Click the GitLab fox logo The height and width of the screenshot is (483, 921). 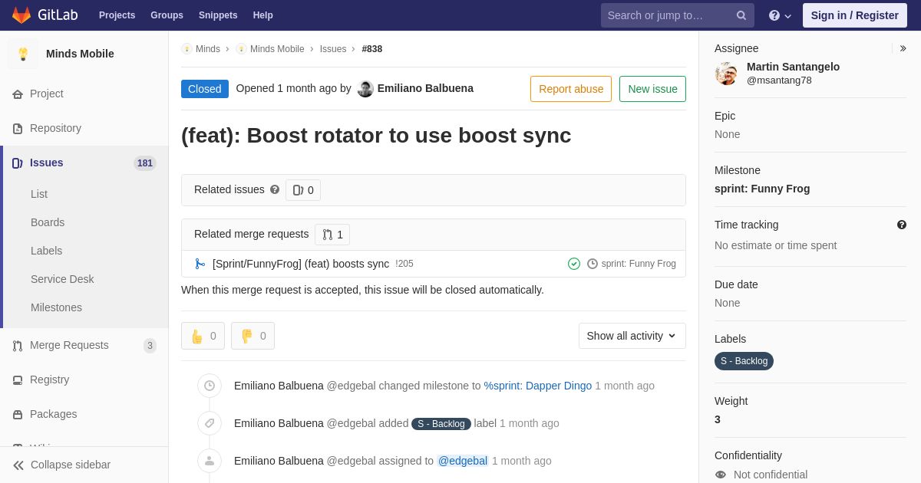point(21,15)
